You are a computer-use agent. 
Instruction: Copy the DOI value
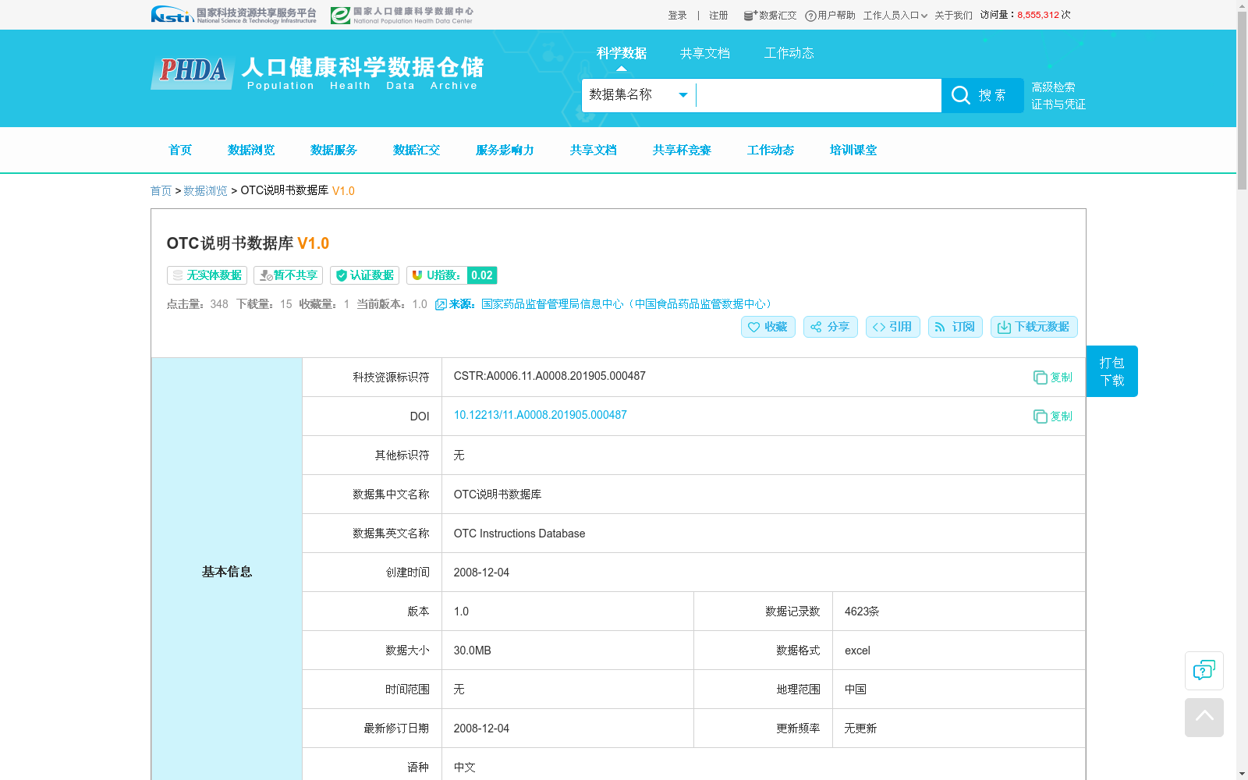(1052, 417)
